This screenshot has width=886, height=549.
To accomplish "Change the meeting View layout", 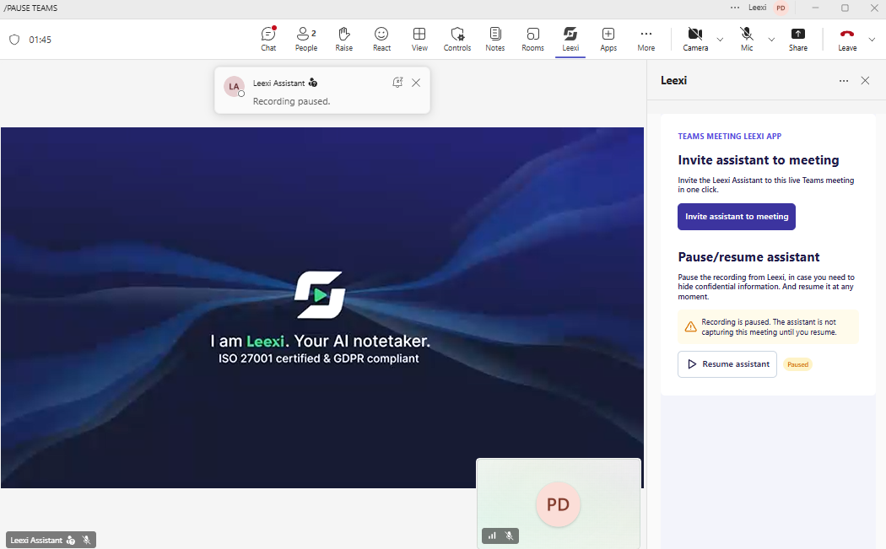I will [419, 40].
